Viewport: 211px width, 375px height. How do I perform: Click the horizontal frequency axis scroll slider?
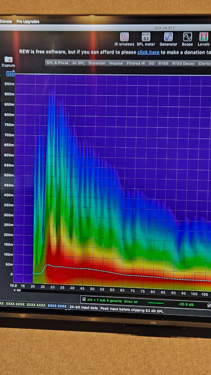pyautogui.click(x=18, y=290)
